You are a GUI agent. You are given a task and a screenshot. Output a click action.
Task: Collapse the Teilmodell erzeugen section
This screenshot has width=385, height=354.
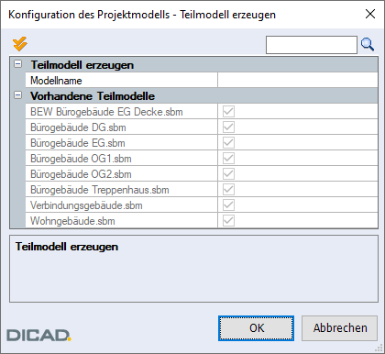click(18, 64)
